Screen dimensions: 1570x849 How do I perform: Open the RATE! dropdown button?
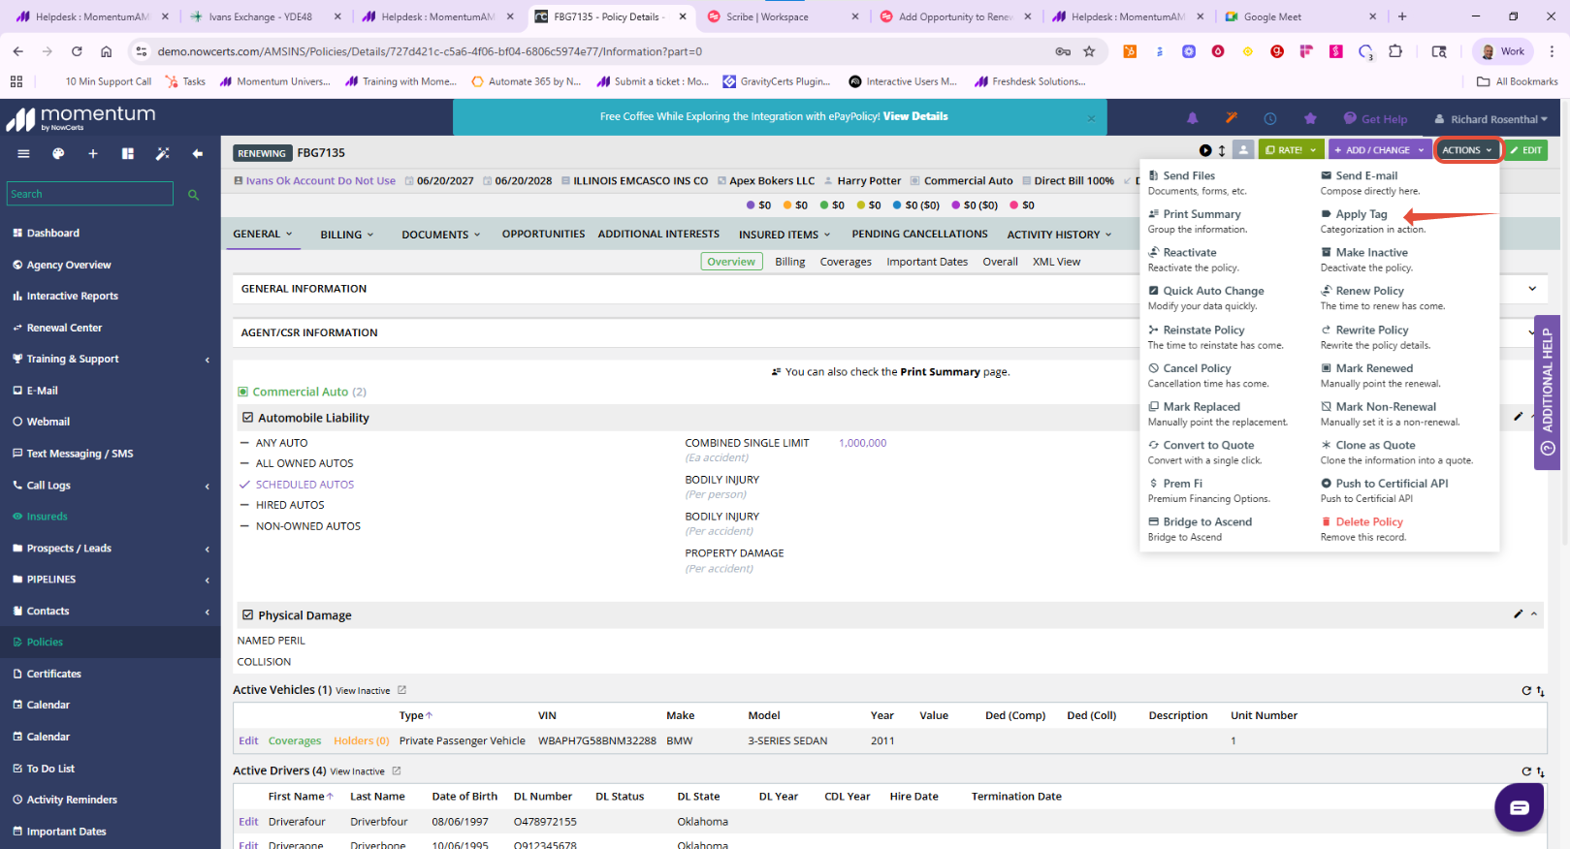click(x=1291, y=150)
